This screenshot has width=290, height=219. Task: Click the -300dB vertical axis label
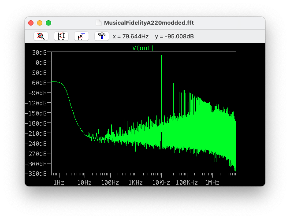pos(36,163)
